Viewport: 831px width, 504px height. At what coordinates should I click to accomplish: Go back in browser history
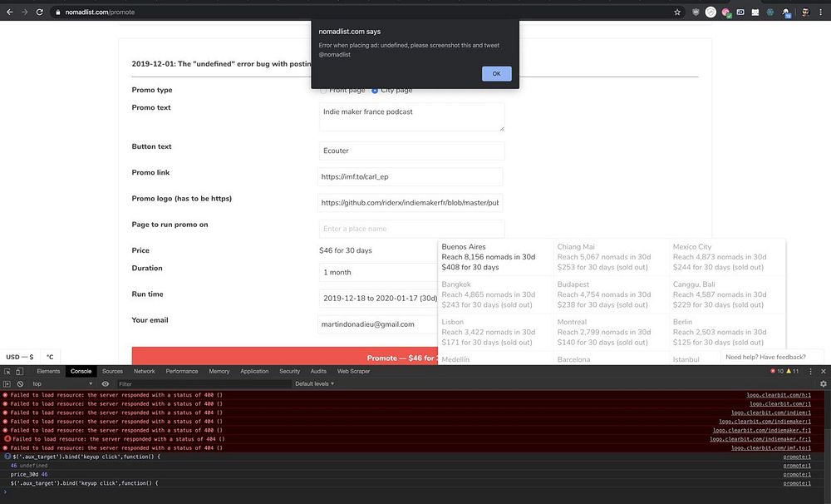coord(9,12)
